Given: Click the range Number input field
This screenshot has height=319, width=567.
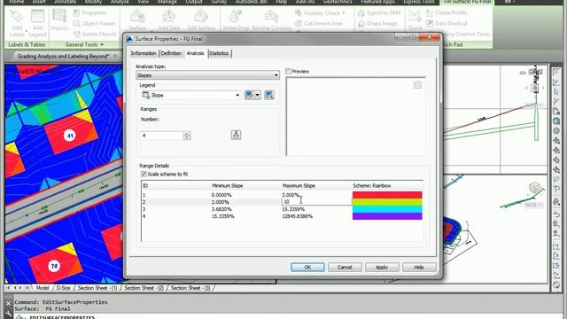Looking at the screenshot, I should [161, 136].
